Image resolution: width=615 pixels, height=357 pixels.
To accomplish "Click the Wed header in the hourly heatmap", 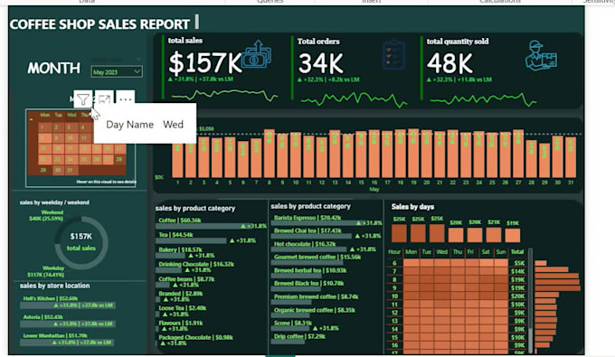I will [x=441, y=251].
